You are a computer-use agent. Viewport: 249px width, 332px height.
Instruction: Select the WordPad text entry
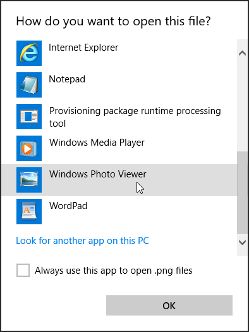pyautogui.click(x=68, y=206)
